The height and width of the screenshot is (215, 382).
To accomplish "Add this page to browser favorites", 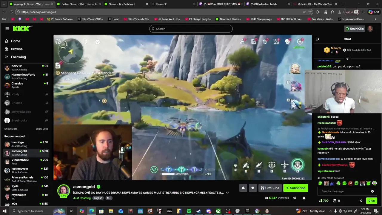I will coord(310,12).
